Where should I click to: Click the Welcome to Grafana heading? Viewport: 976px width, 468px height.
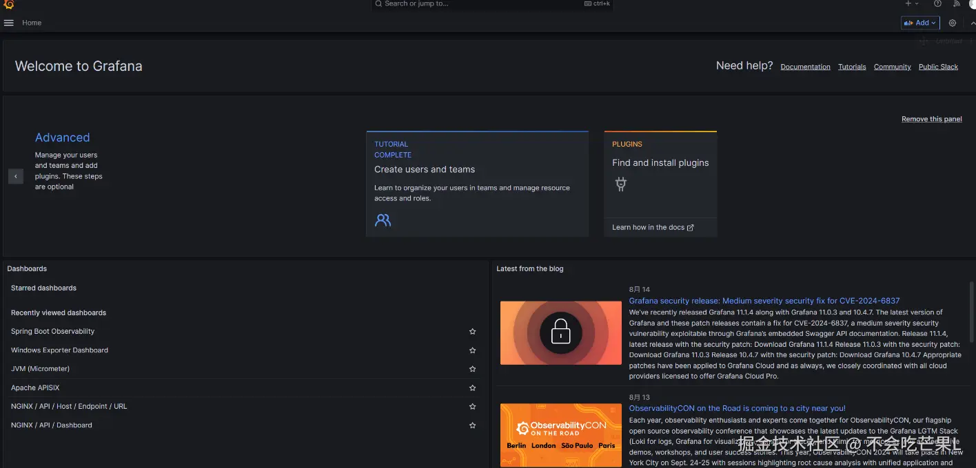79,67
